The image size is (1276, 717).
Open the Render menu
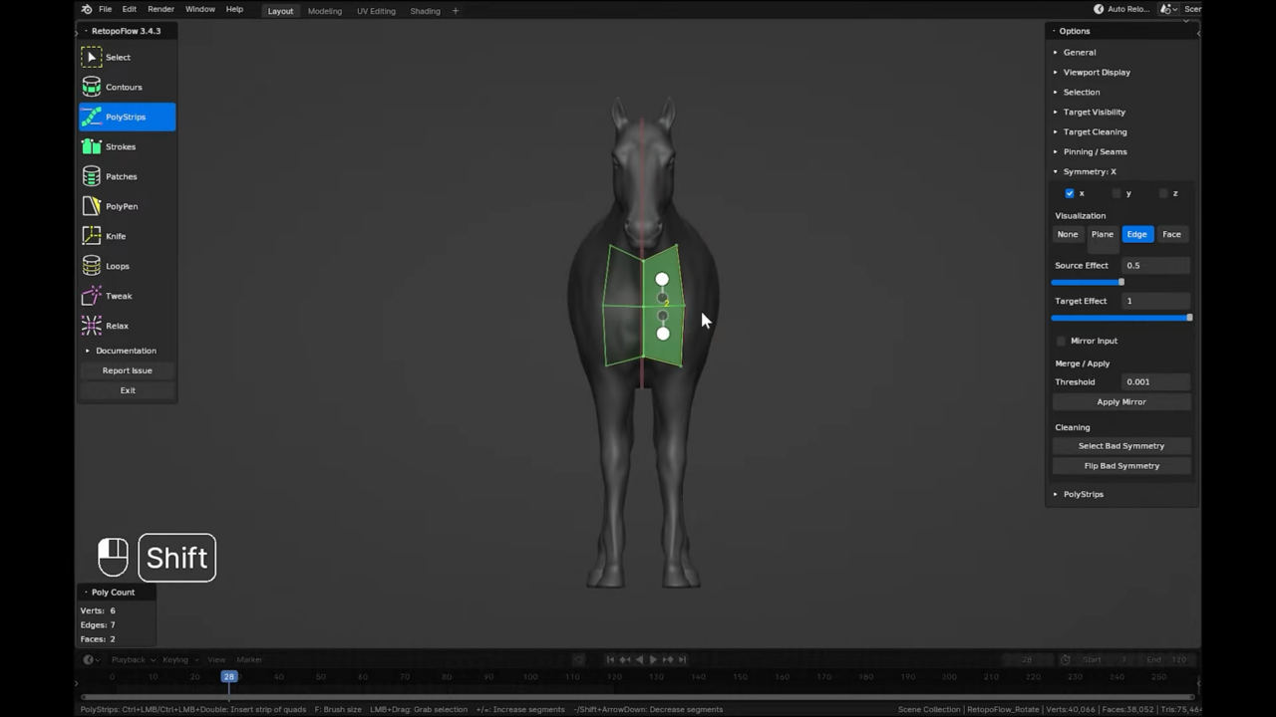pyautogui.click(x=160, y=10)
